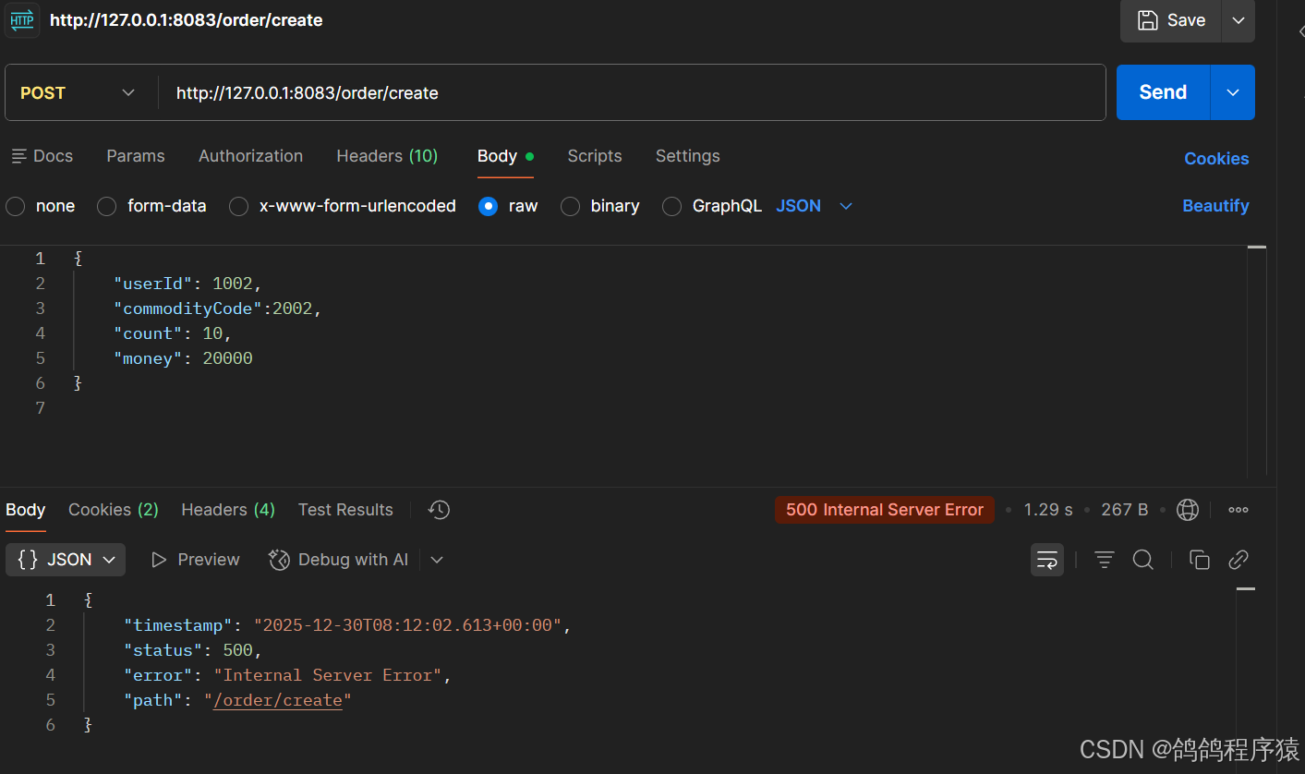Open the response Headers (4) tab
The height and width of the screenshot is (774, 1305).
coord(228,510)
